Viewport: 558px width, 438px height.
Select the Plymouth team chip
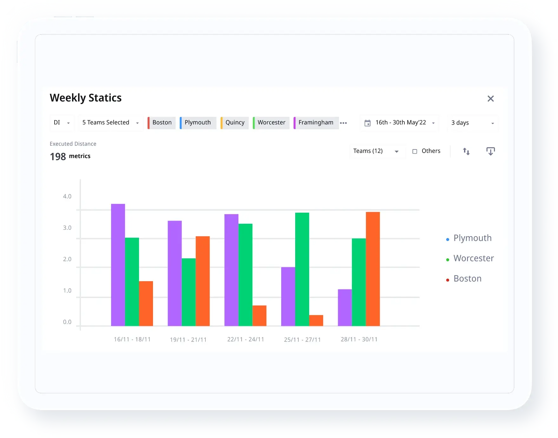pyautogui.click(x=197, y=123)
